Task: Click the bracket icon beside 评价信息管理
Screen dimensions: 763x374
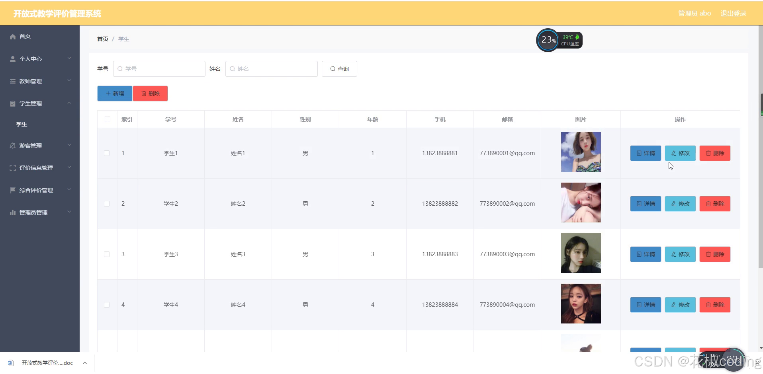Action: (x=13, y=168)
